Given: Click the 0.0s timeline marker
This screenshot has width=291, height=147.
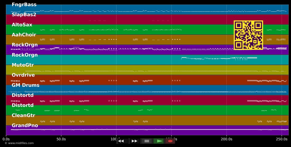Looking at the screenshot, I should click(6, 139).
